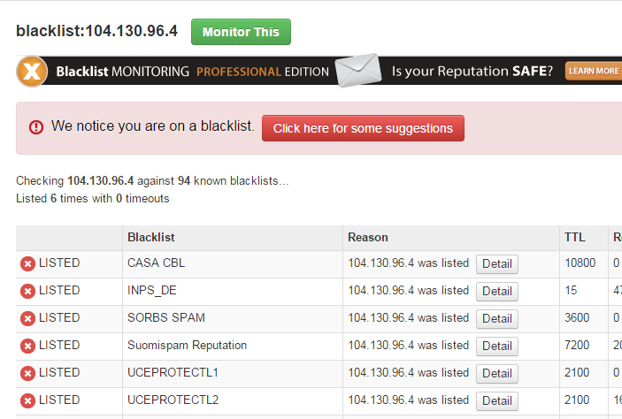Click the envelope icon in the banner

[358, 70]
